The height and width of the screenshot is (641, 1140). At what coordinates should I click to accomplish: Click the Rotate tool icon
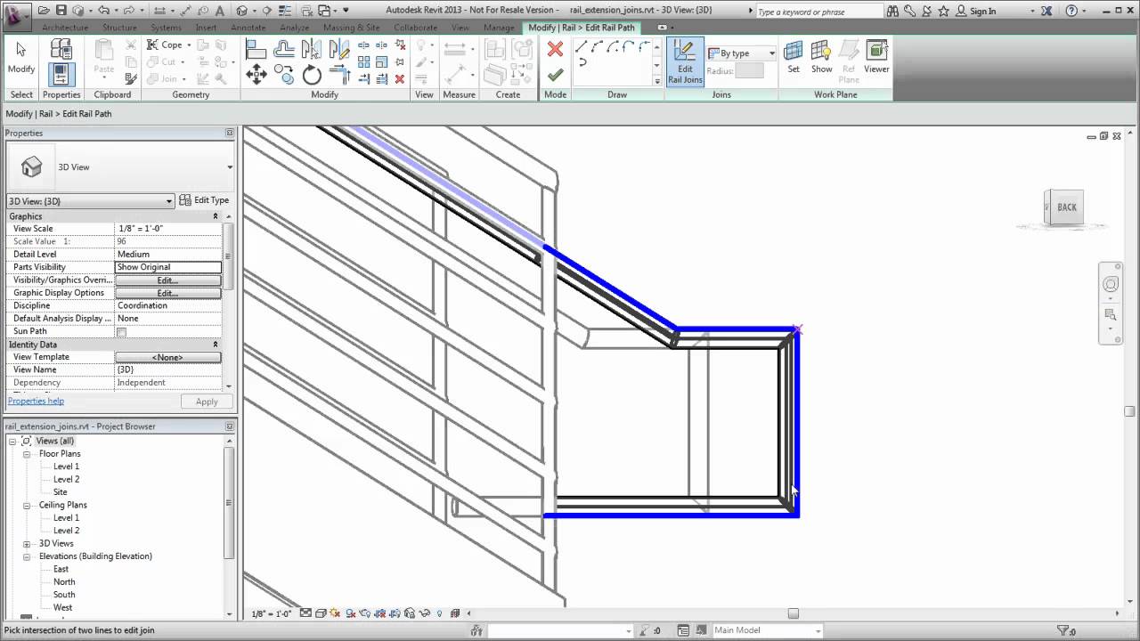[x=312, y=75]
